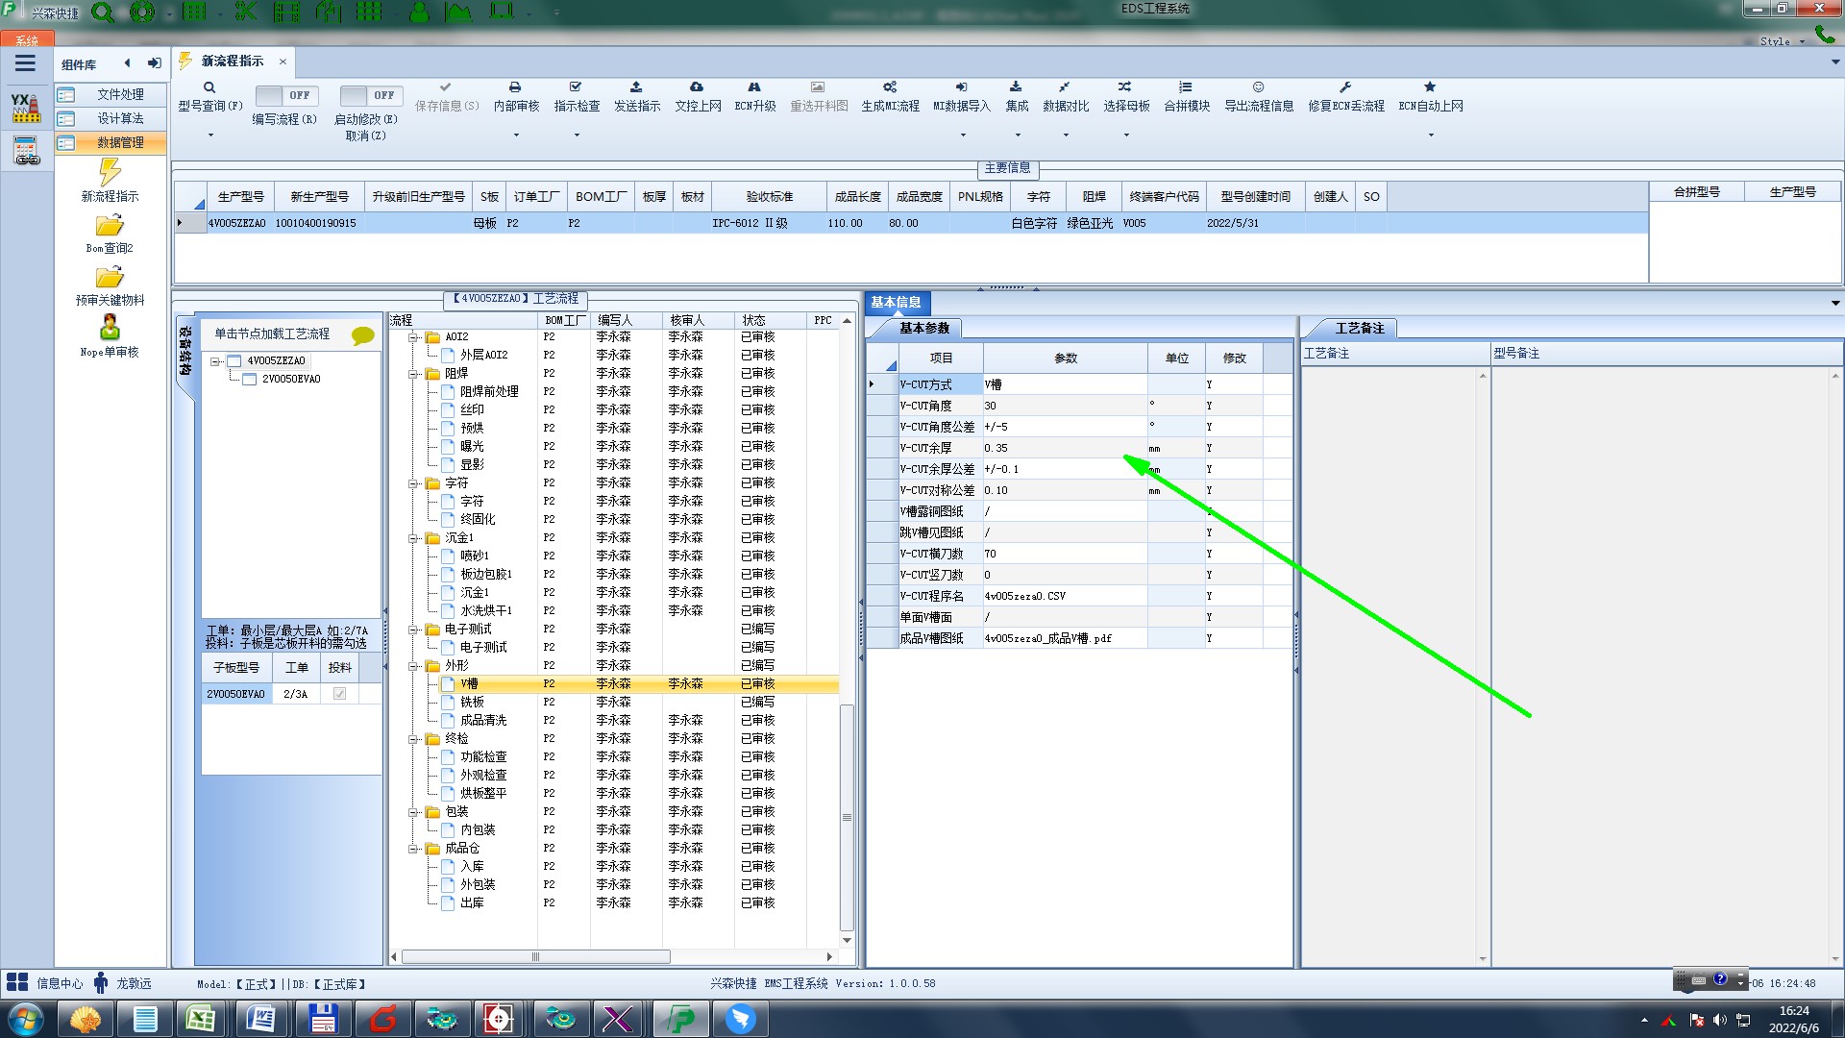This screenshot has height=1038, width=1845.
Task: Click the 内部审核 printer icon
Action: pos(515,87)
